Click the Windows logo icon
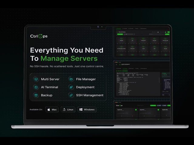This screenshot has height=145, width=194. coord(81,109)
